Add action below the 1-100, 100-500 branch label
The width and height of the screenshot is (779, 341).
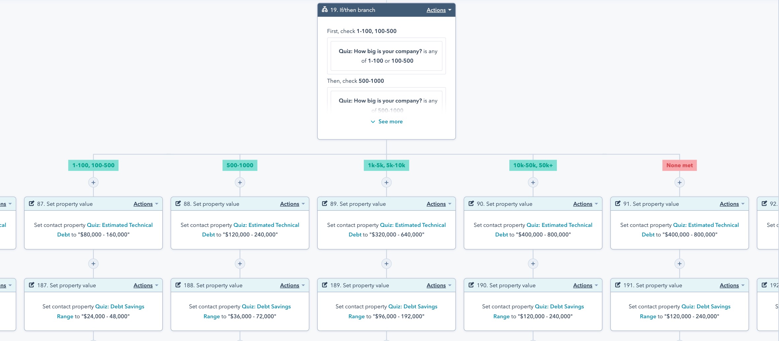coord(93,182)
